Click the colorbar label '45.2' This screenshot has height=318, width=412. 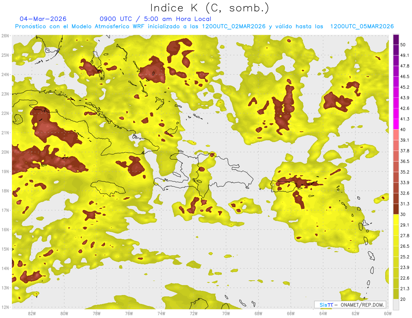click(404, 87)
